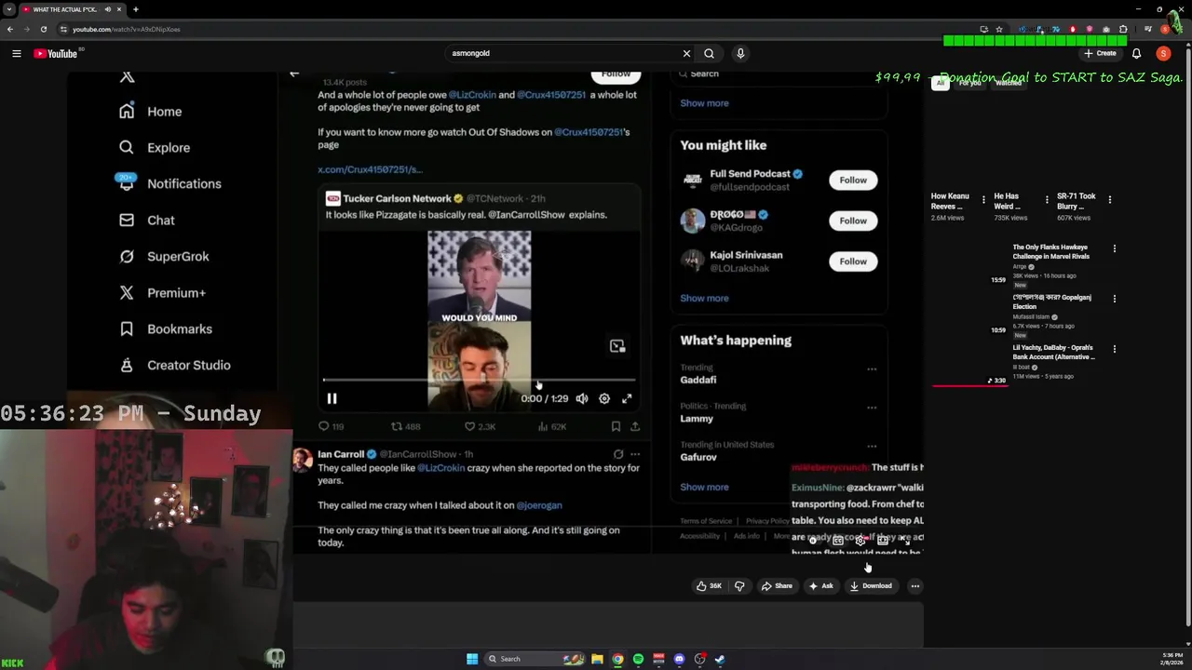Open embedded video settings gear
The width and height of the screenshot is (1192, 670).
(x=604, y=398)
